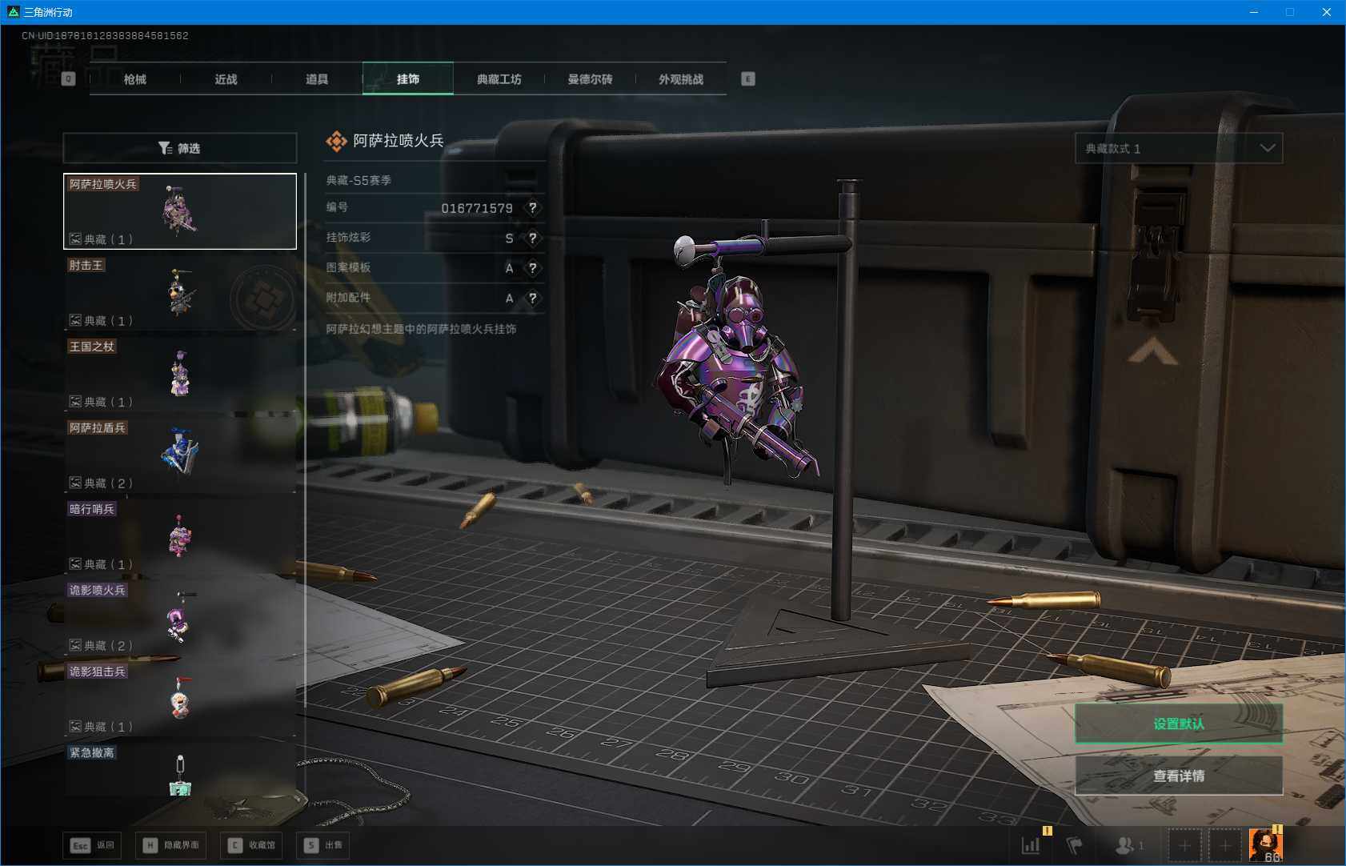Click the first empty squad slot plus
1346x866 pixels.
click(x=1184, y=845)
